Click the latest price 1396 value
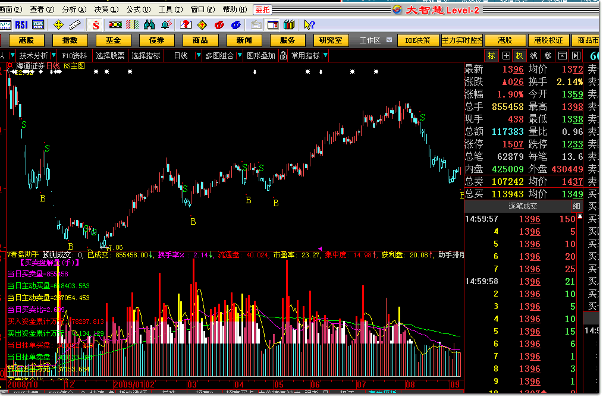 tap(513, 69)
